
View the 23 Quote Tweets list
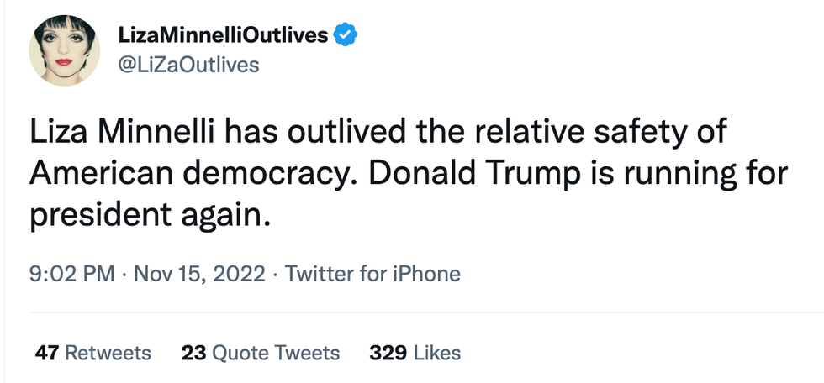[261, 353]
